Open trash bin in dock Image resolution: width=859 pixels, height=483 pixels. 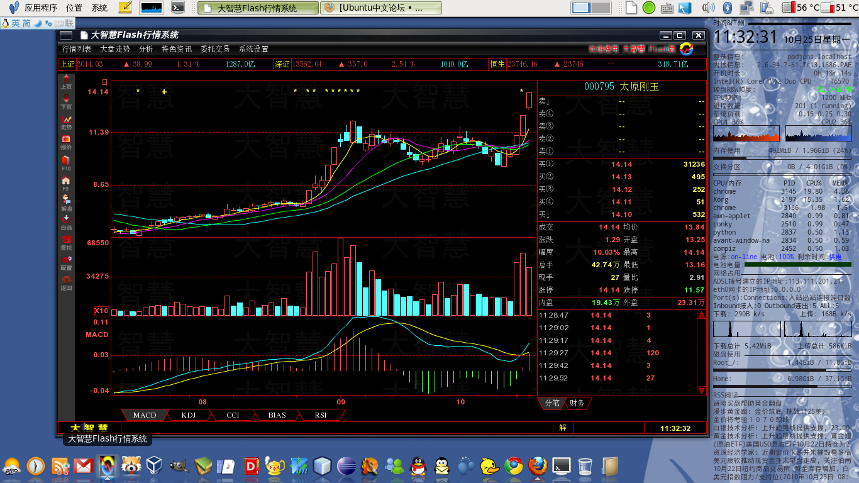pos(585,466)
